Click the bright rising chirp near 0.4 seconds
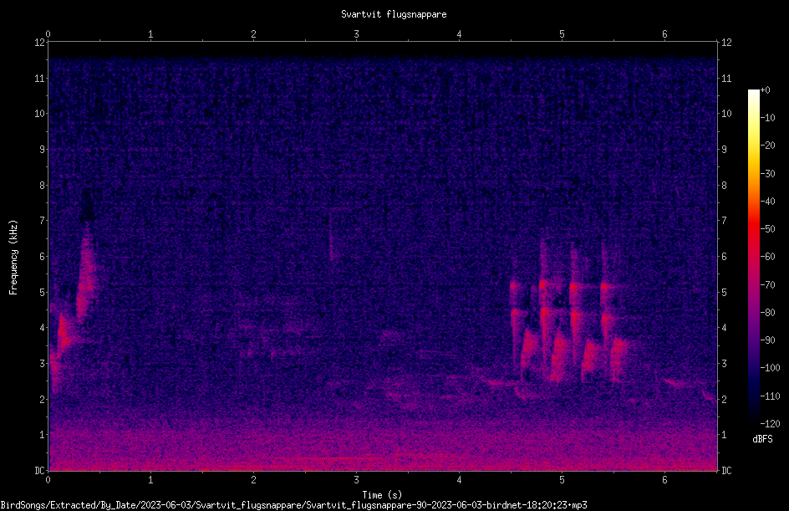The image size is (789, 511). [x=86, y=278]
